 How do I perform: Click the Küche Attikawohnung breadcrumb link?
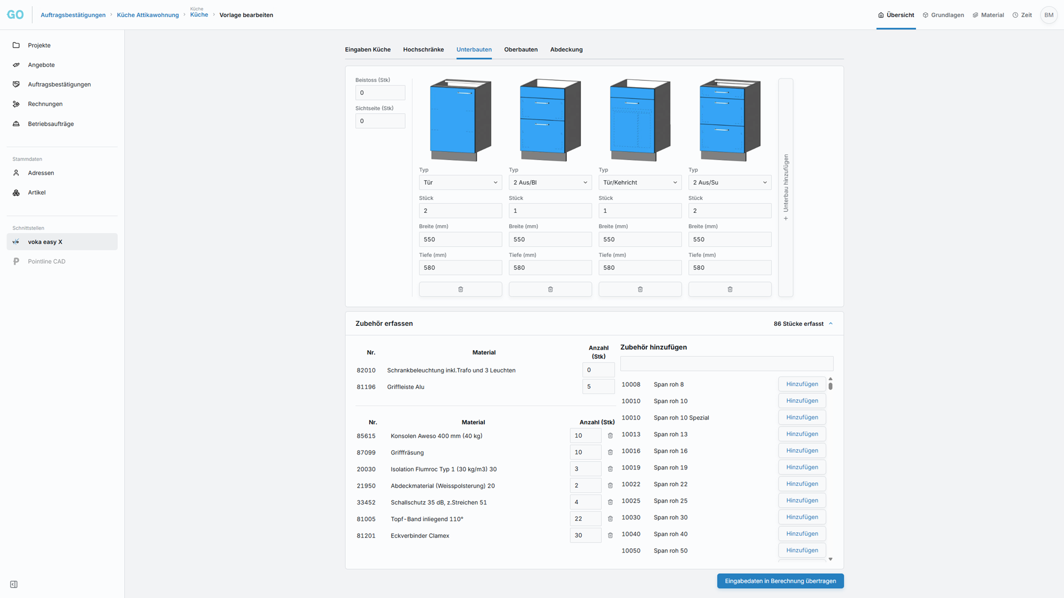point(147,15)
